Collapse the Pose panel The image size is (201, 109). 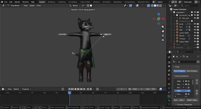click(174, 67)
